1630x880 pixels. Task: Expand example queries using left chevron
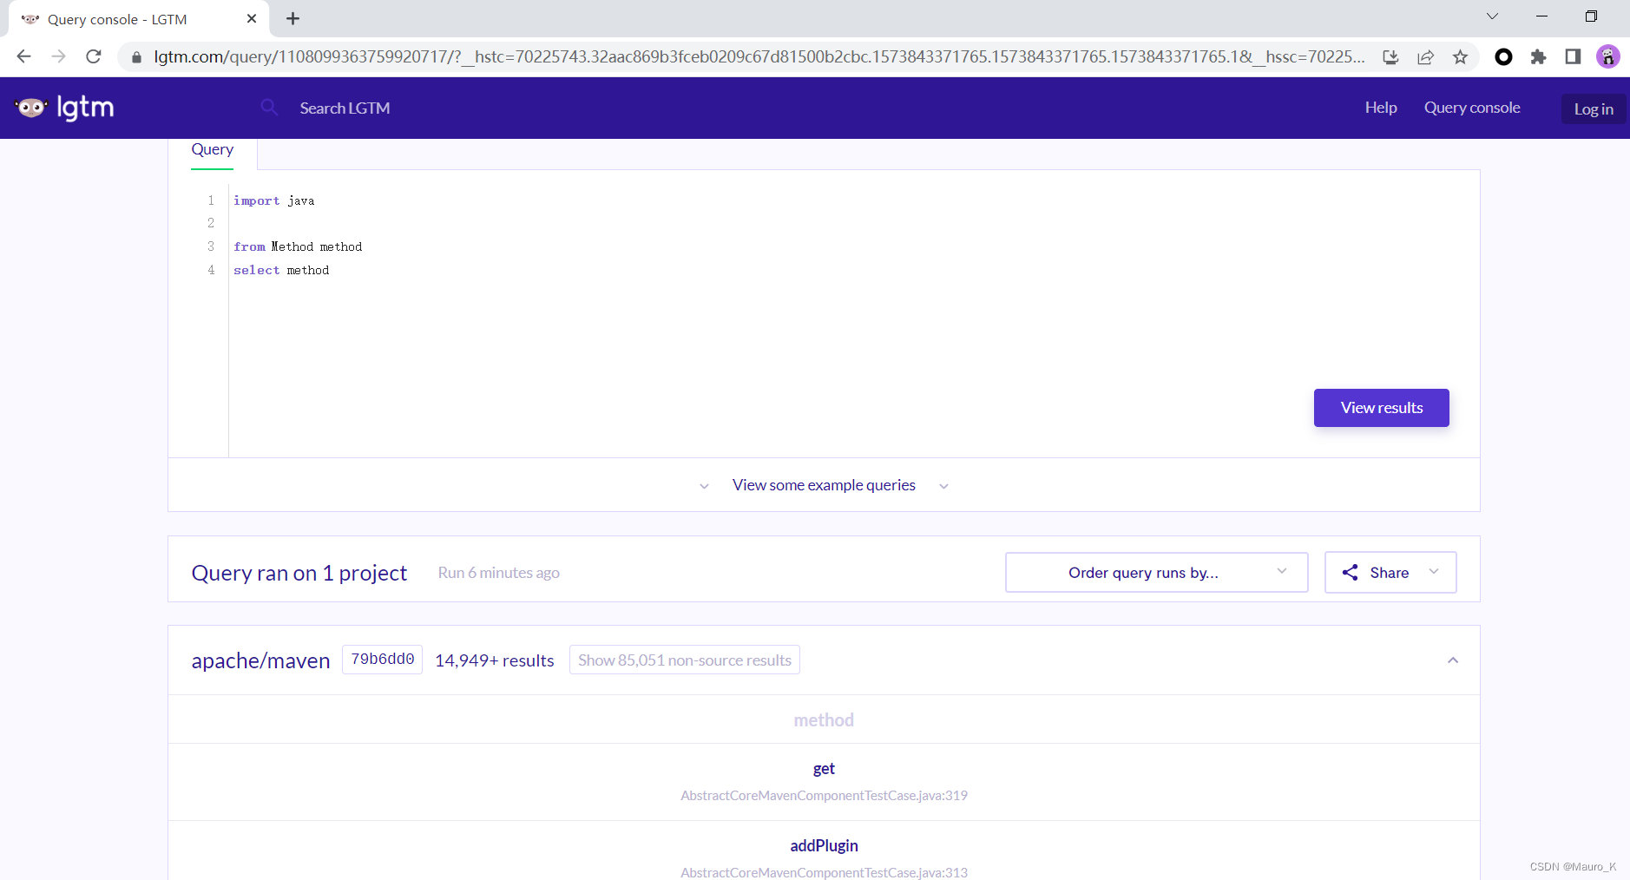(704, 486)
